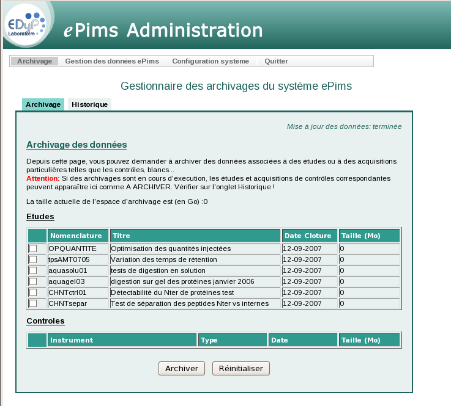Toggle the CHNTctrl01 study checkbox
The height and width of the screenshot is (406, 451).
[33, 292]
